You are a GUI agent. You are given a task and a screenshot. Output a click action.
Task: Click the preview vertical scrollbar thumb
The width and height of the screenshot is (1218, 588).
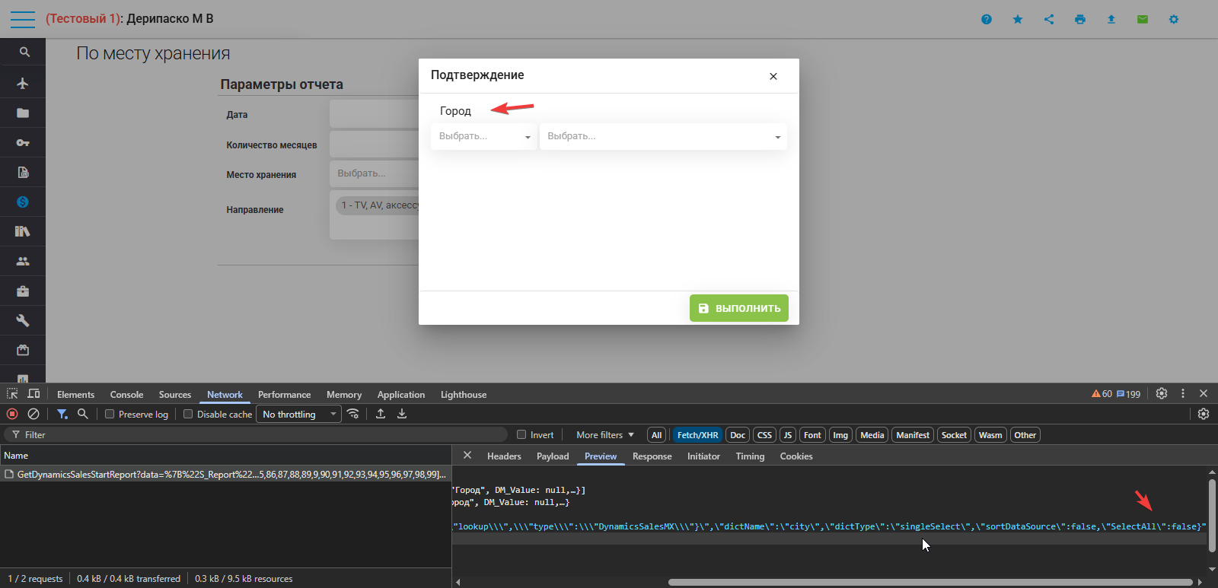[1212, 516]
